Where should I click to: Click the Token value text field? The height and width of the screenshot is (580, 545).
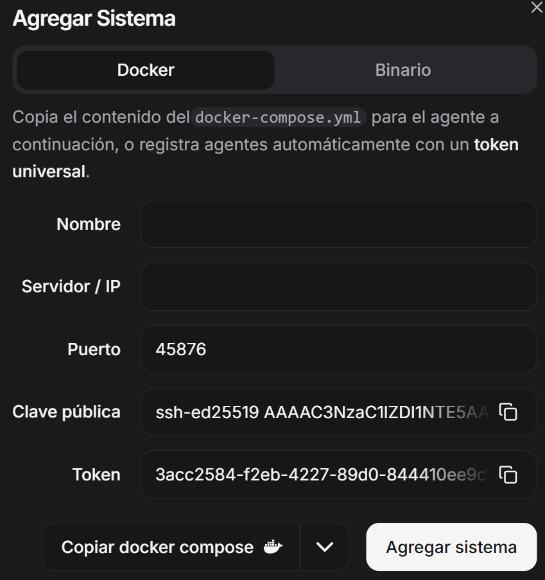tap(321, 475)
